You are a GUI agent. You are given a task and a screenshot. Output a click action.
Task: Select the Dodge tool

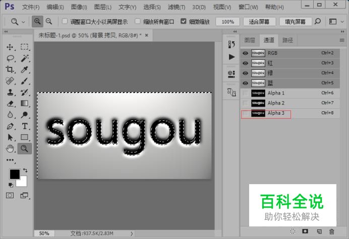[25, 115]
